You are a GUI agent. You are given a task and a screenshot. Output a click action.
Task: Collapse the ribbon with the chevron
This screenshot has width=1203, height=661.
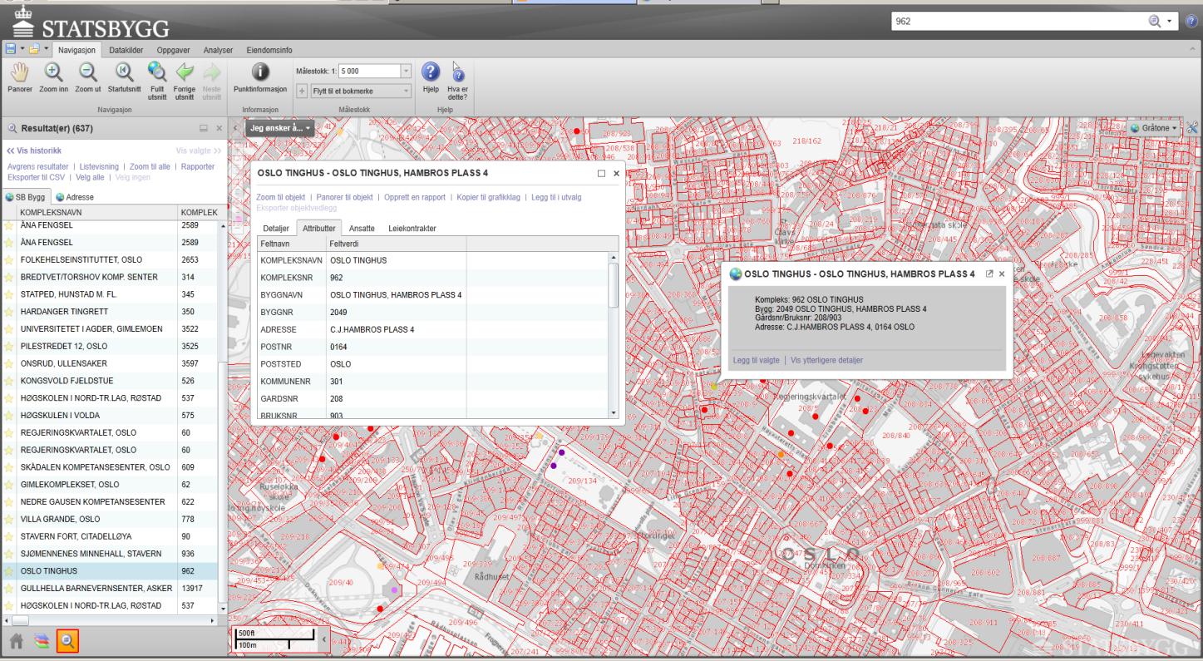click(x=1193, y=50)
